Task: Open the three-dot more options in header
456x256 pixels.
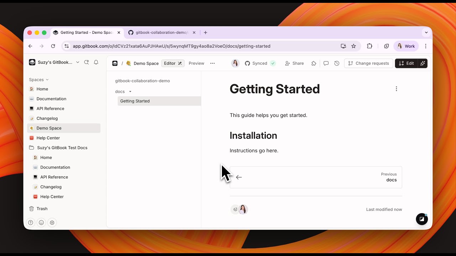Action: [212, 63]
